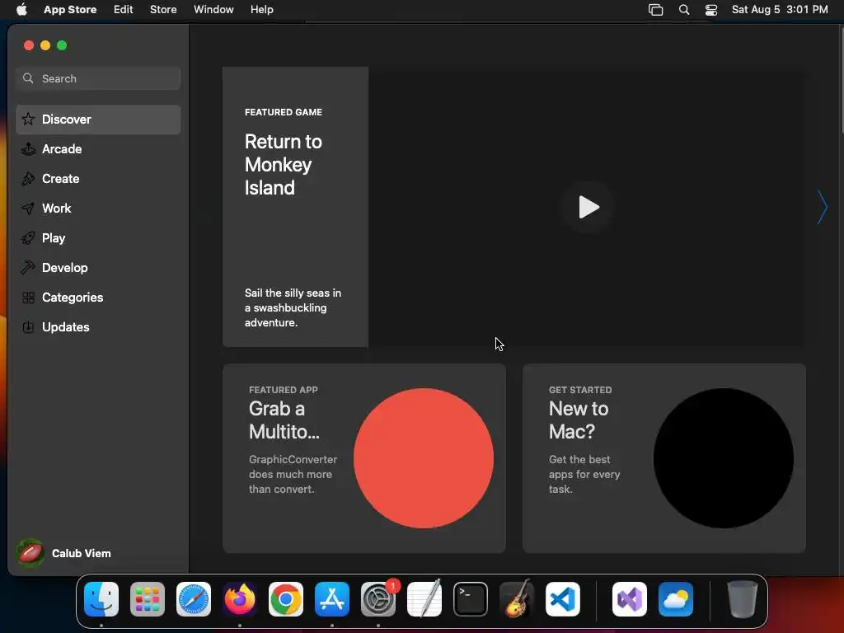
Task: Open Finder from the Dock
Action: pyautogui.click(x=101, y=599)
